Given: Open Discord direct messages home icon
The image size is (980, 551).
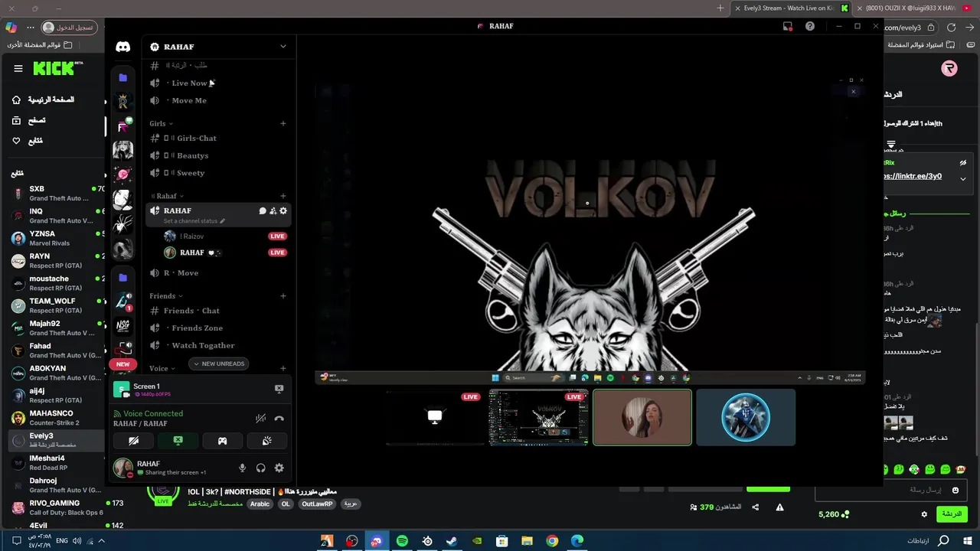Looking at the screenshot, I should click(122, 47).
